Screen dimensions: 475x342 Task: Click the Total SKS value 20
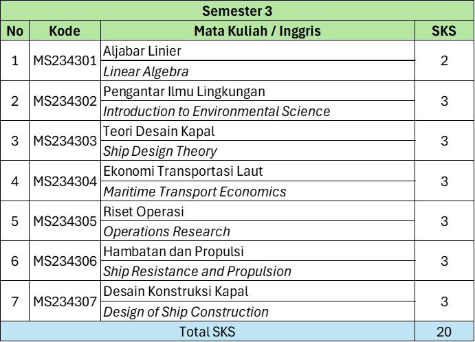[x=444, y=332]
